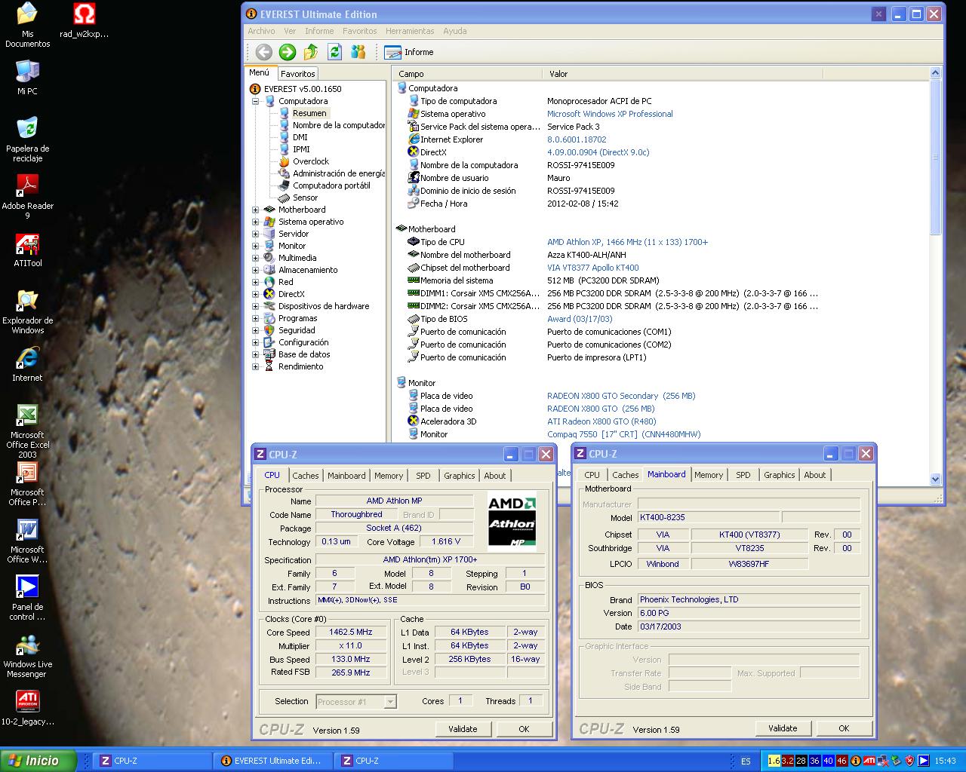Click the ES language indicator in taskbar
This screenshot has width=966, height=772.
click(746, 761)
